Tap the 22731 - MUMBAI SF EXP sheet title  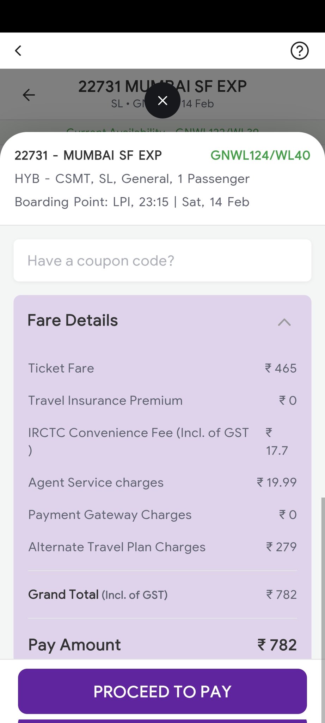[x=88, y=155]
